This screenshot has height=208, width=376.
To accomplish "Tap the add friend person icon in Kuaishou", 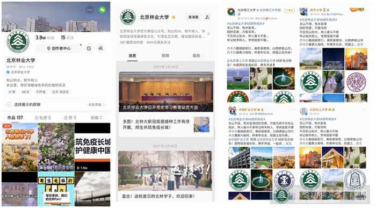I will [101, 48].
